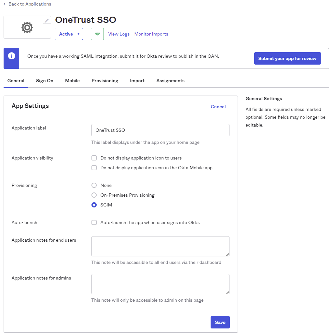Select On-Premises Provisioning option
Viewport: 332px width, 334px height.
[94, 195]
